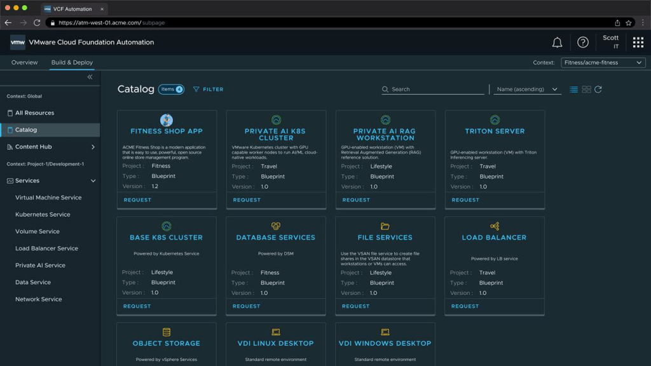Refresh the catalog items
This screenshot has width=651, height=366.
click(x=598, y=90)
